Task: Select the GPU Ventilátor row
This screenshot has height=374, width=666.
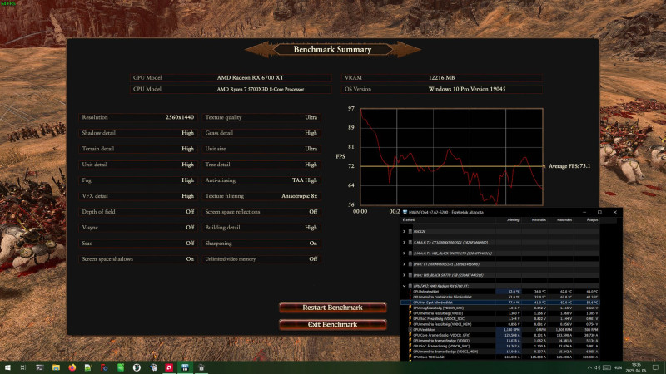Action: 500,329
